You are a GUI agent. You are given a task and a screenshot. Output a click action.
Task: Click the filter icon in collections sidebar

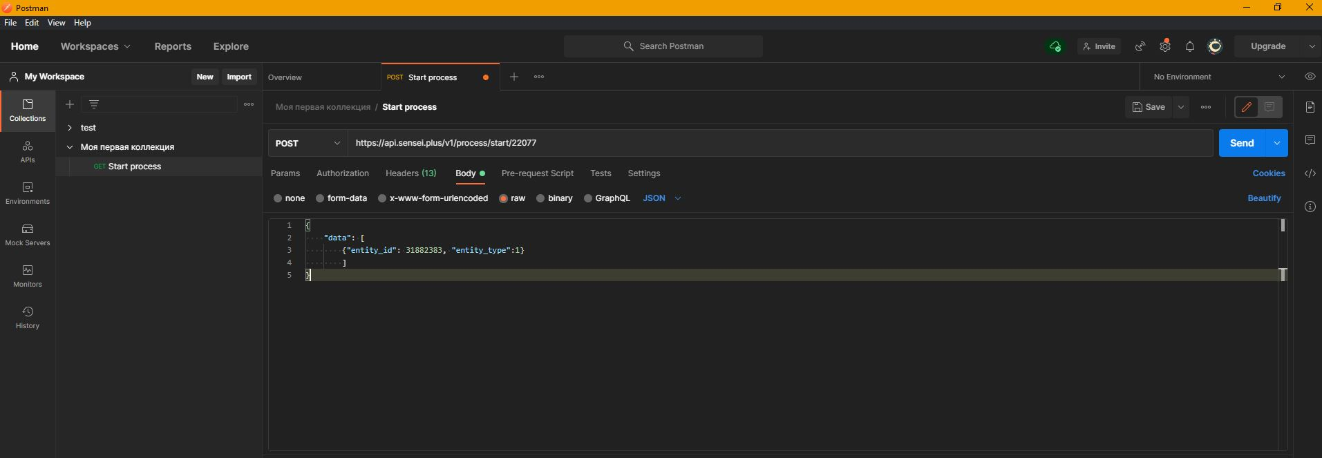[x=94, y=104]
